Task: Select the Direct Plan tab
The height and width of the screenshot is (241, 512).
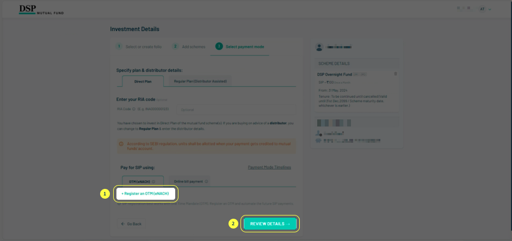Action: [143, 81]
